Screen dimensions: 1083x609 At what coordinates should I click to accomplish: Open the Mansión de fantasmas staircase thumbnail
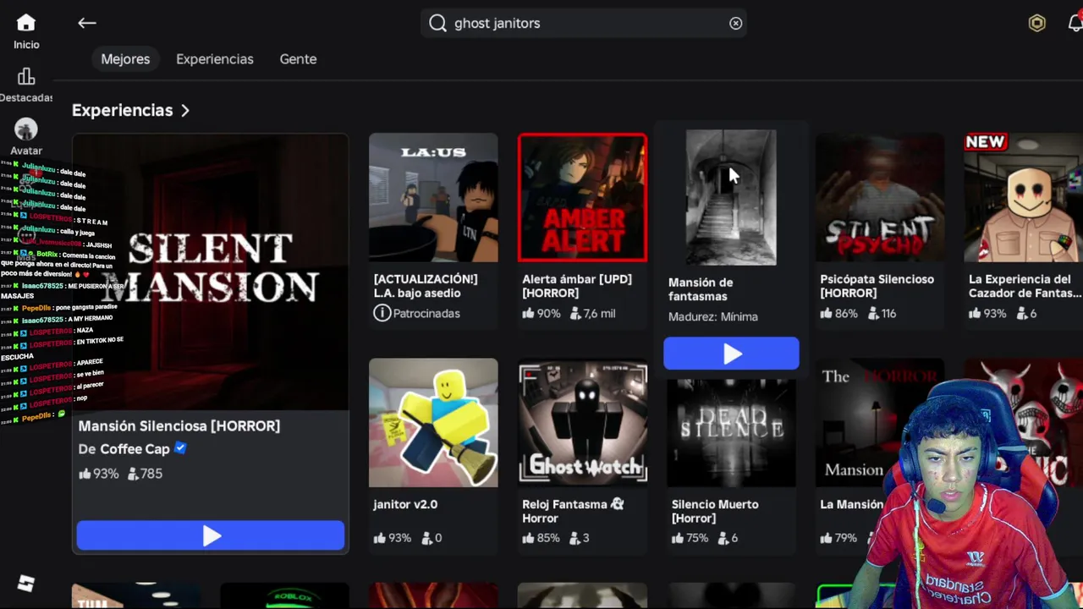[731, 197]
